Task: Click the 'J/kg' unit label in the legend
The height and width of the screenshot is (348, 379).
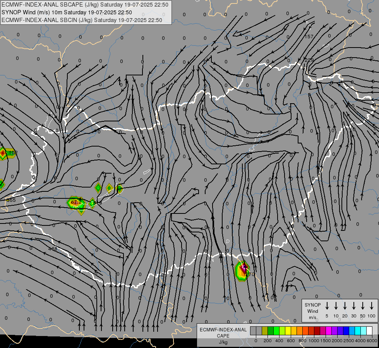Action: [223, 342]
